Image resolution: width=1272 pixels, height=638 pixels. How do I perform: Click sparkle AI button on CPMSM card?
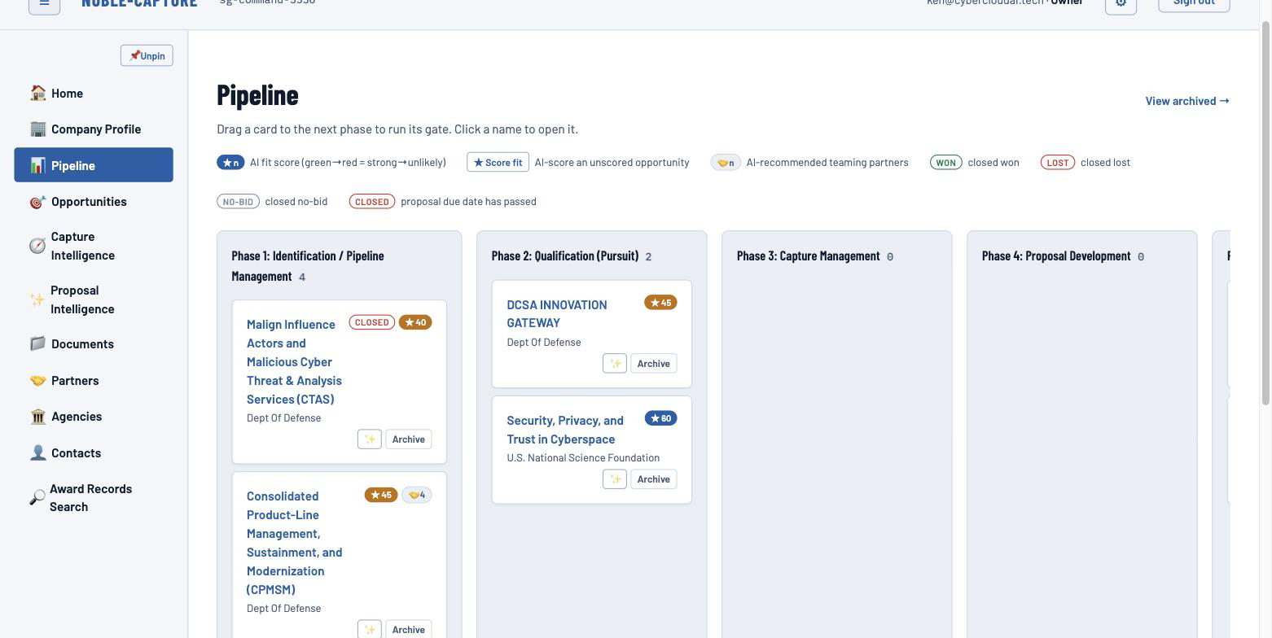click(370, 629)
